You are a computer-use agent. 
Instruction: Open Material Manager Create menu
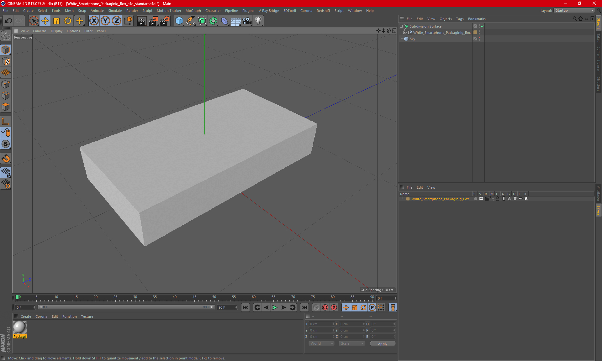(x=26, y=317)
